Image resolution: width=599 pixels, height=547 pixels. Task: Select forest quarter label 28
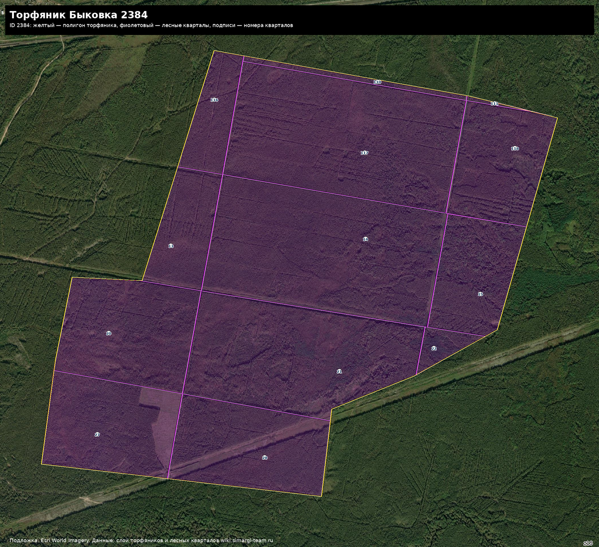265,458
